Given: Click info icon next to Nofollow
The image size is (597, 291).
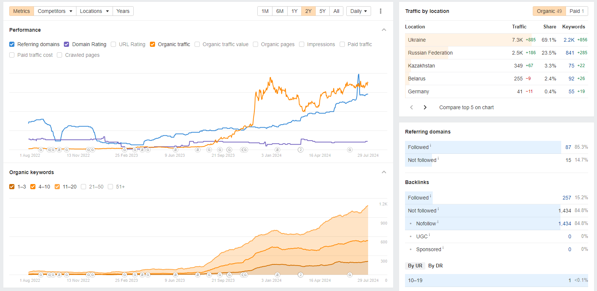Looking at the screenshot, I should [x=438, y=222].
